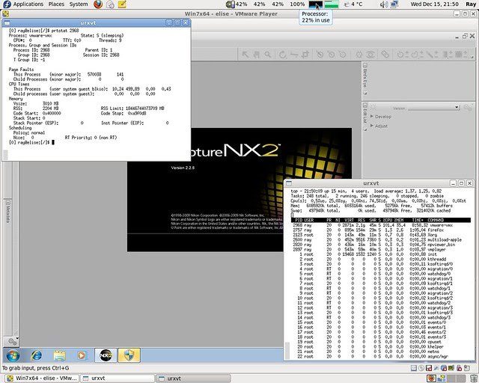Open the Applications menu
Image resolution: width=479 pixels, height=383 pixels.
pyautogui.click(x=28, y=4)
